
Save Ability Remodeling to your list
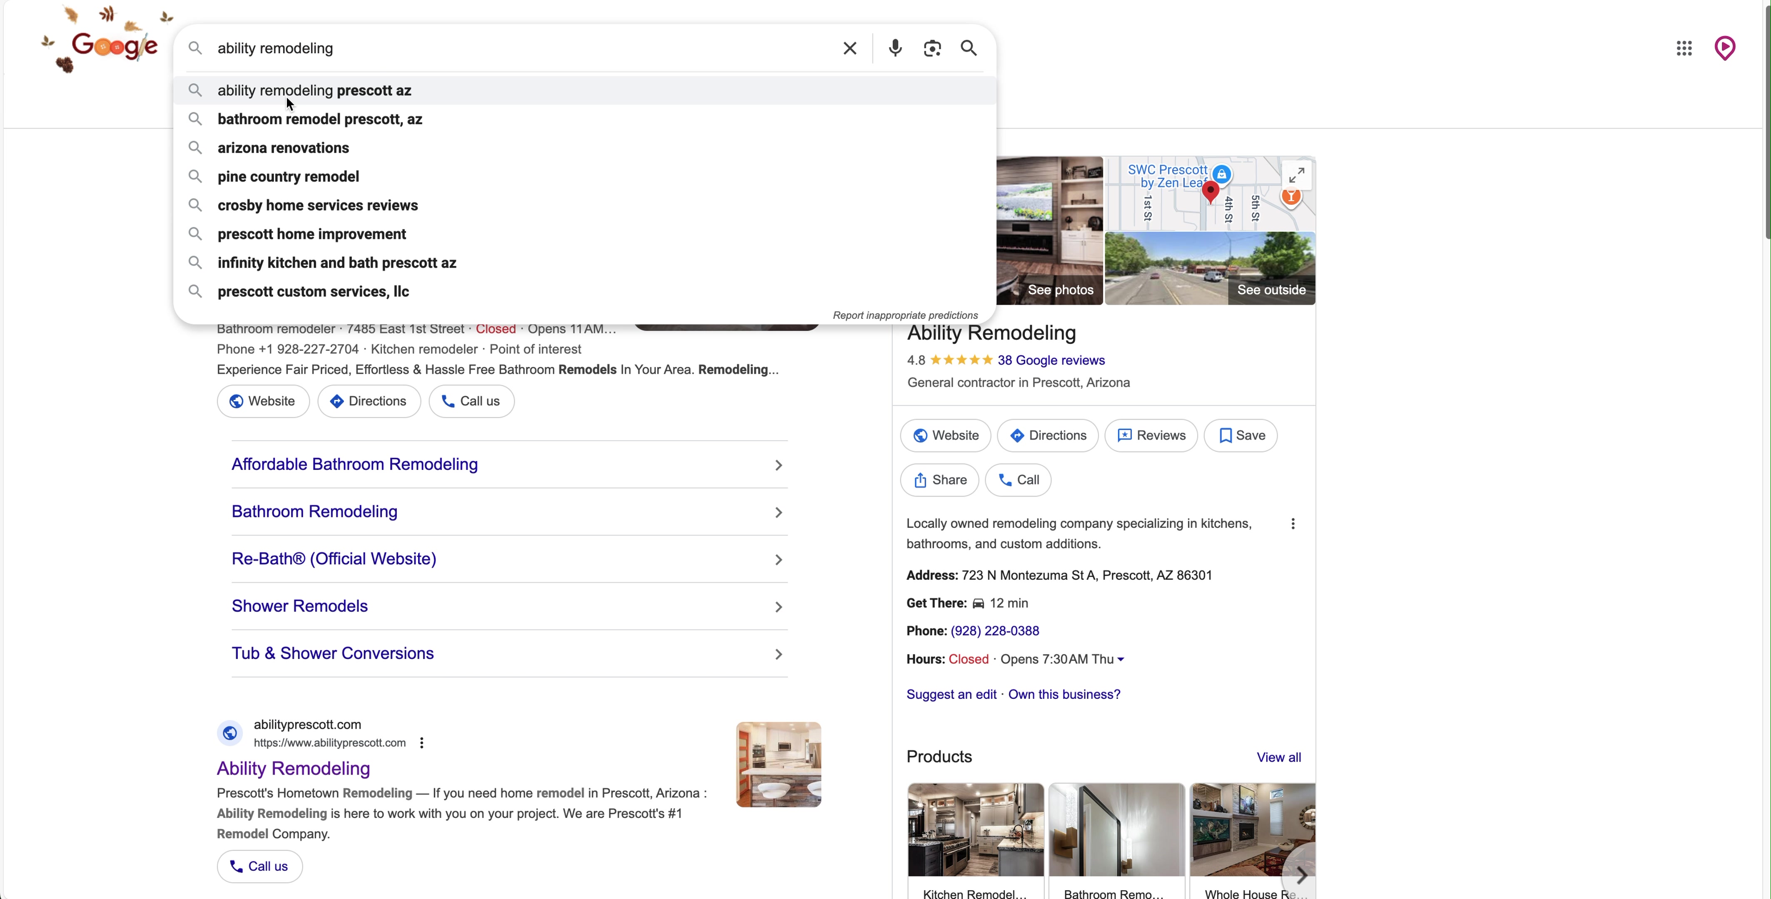pyautogui.click(x=1240, y=435)
